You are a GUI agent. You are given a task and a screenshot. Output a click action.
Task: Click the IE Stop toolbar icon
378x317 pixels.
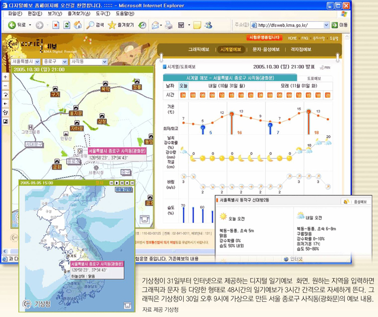(x=55, y=25)
